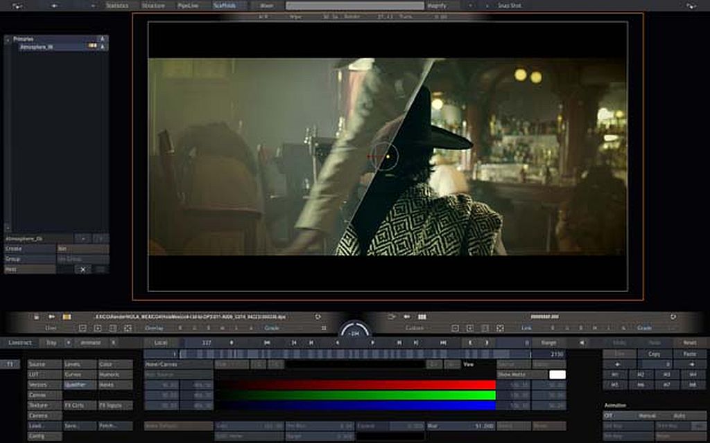Jump to the first frame of the clip

click(267, 343)
